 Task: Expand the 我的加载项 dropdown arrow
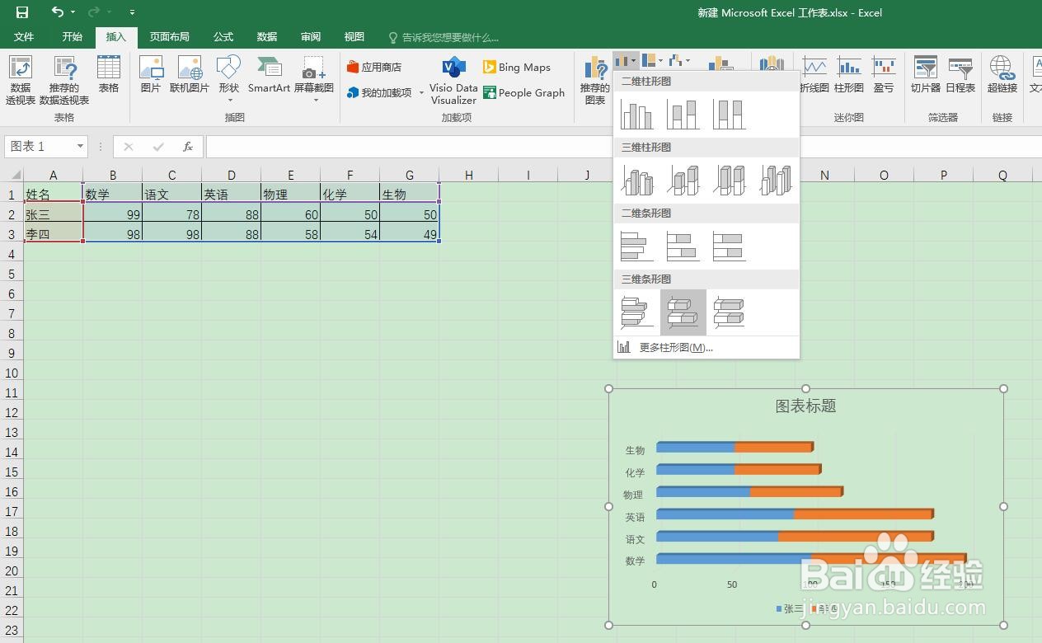point(420,92)
